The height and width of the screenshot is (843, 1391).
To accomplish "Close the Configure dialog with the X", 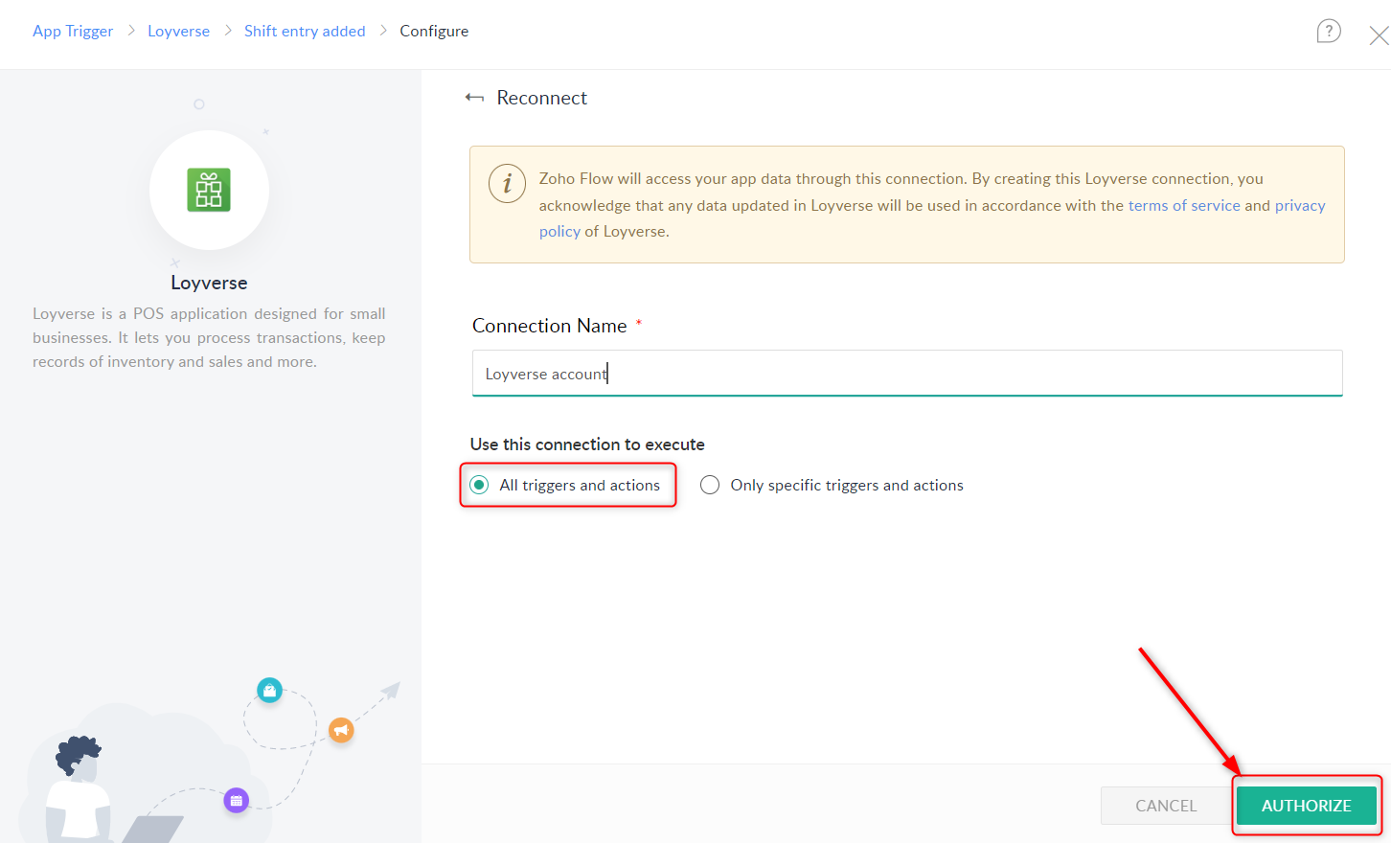I will point(1378,34).
